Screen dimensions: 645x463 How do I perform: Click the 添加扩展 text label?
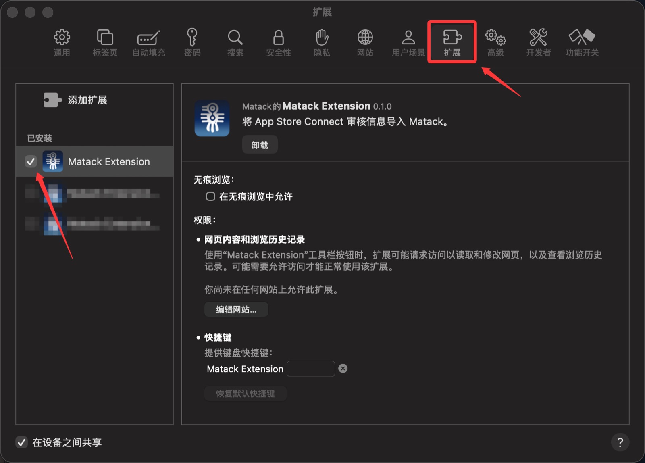[x=87, y=100]
